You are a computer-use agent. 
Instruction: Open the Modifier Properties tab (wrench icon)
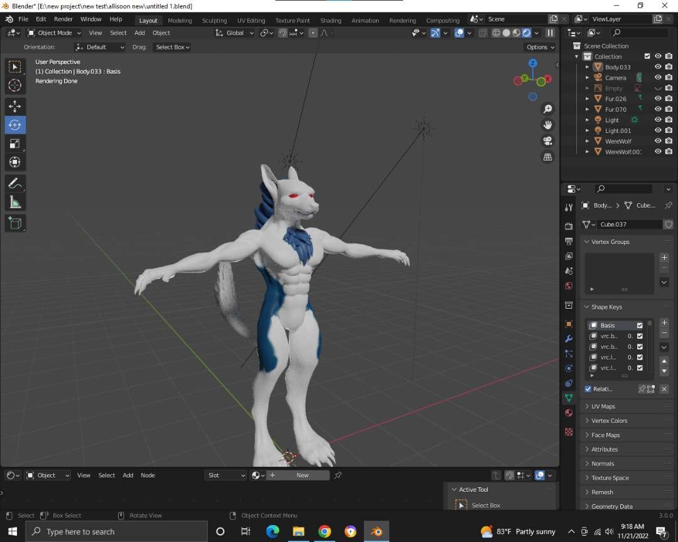tap(568, 337)
